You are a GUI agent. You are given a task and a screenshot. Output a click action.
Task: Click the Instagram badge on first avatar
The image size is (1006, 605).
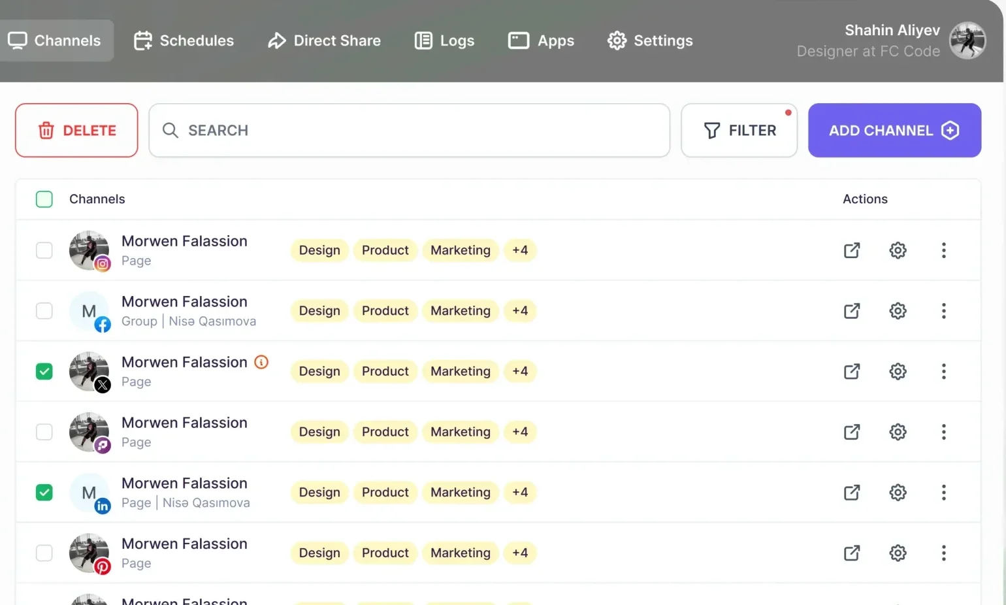pos(103,264)
